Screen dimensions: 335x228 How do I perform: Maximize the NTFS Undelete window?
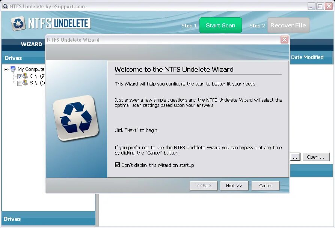(x=320, y=6)
